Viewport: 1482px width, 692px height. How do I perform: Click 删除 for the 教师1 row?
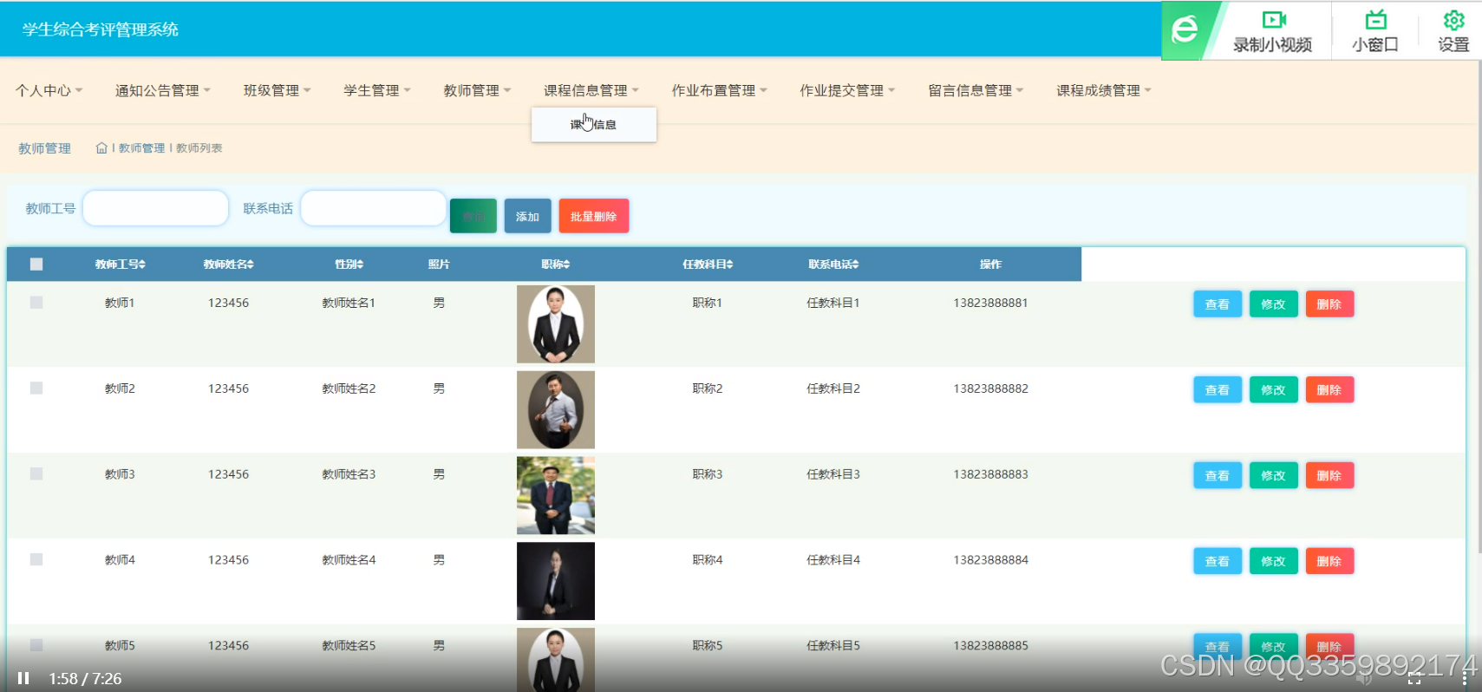1329,304
